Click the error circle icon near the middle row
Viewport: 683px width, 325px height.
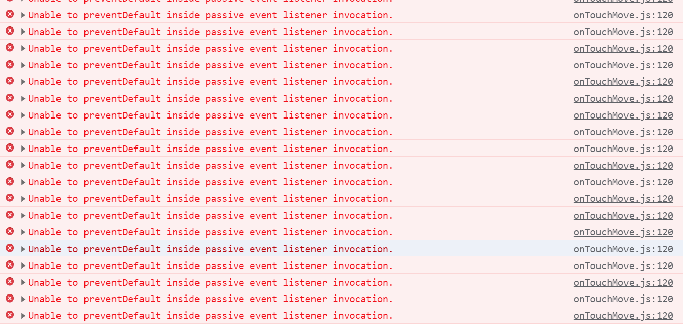point(9,165)
